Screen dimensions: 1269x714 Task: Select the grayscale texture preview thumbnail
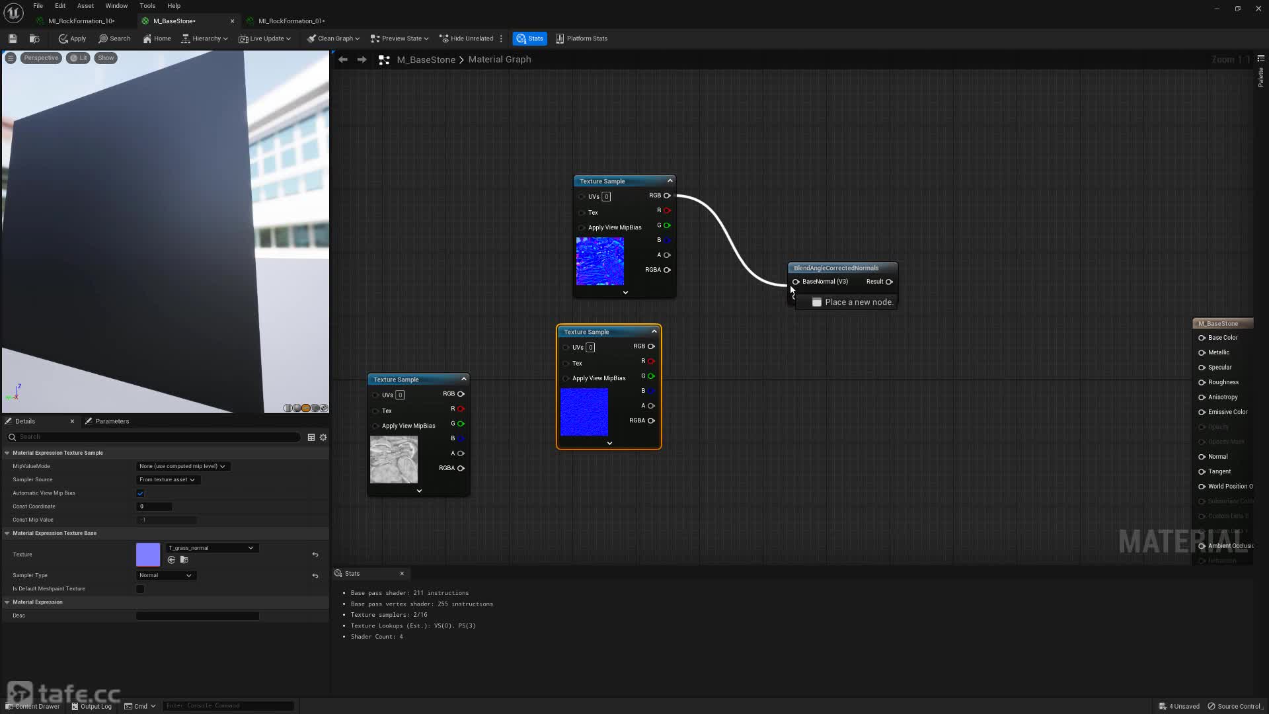[x=394, y=459]
